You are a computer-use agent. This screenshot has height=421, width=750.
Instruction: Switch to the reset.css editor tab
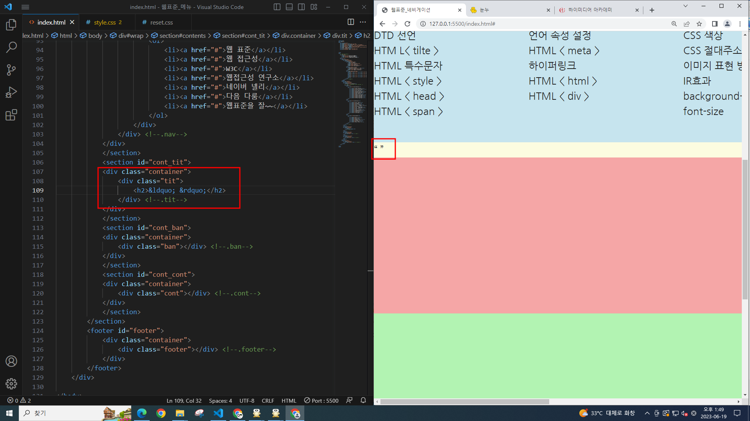[x=161, y=22]
